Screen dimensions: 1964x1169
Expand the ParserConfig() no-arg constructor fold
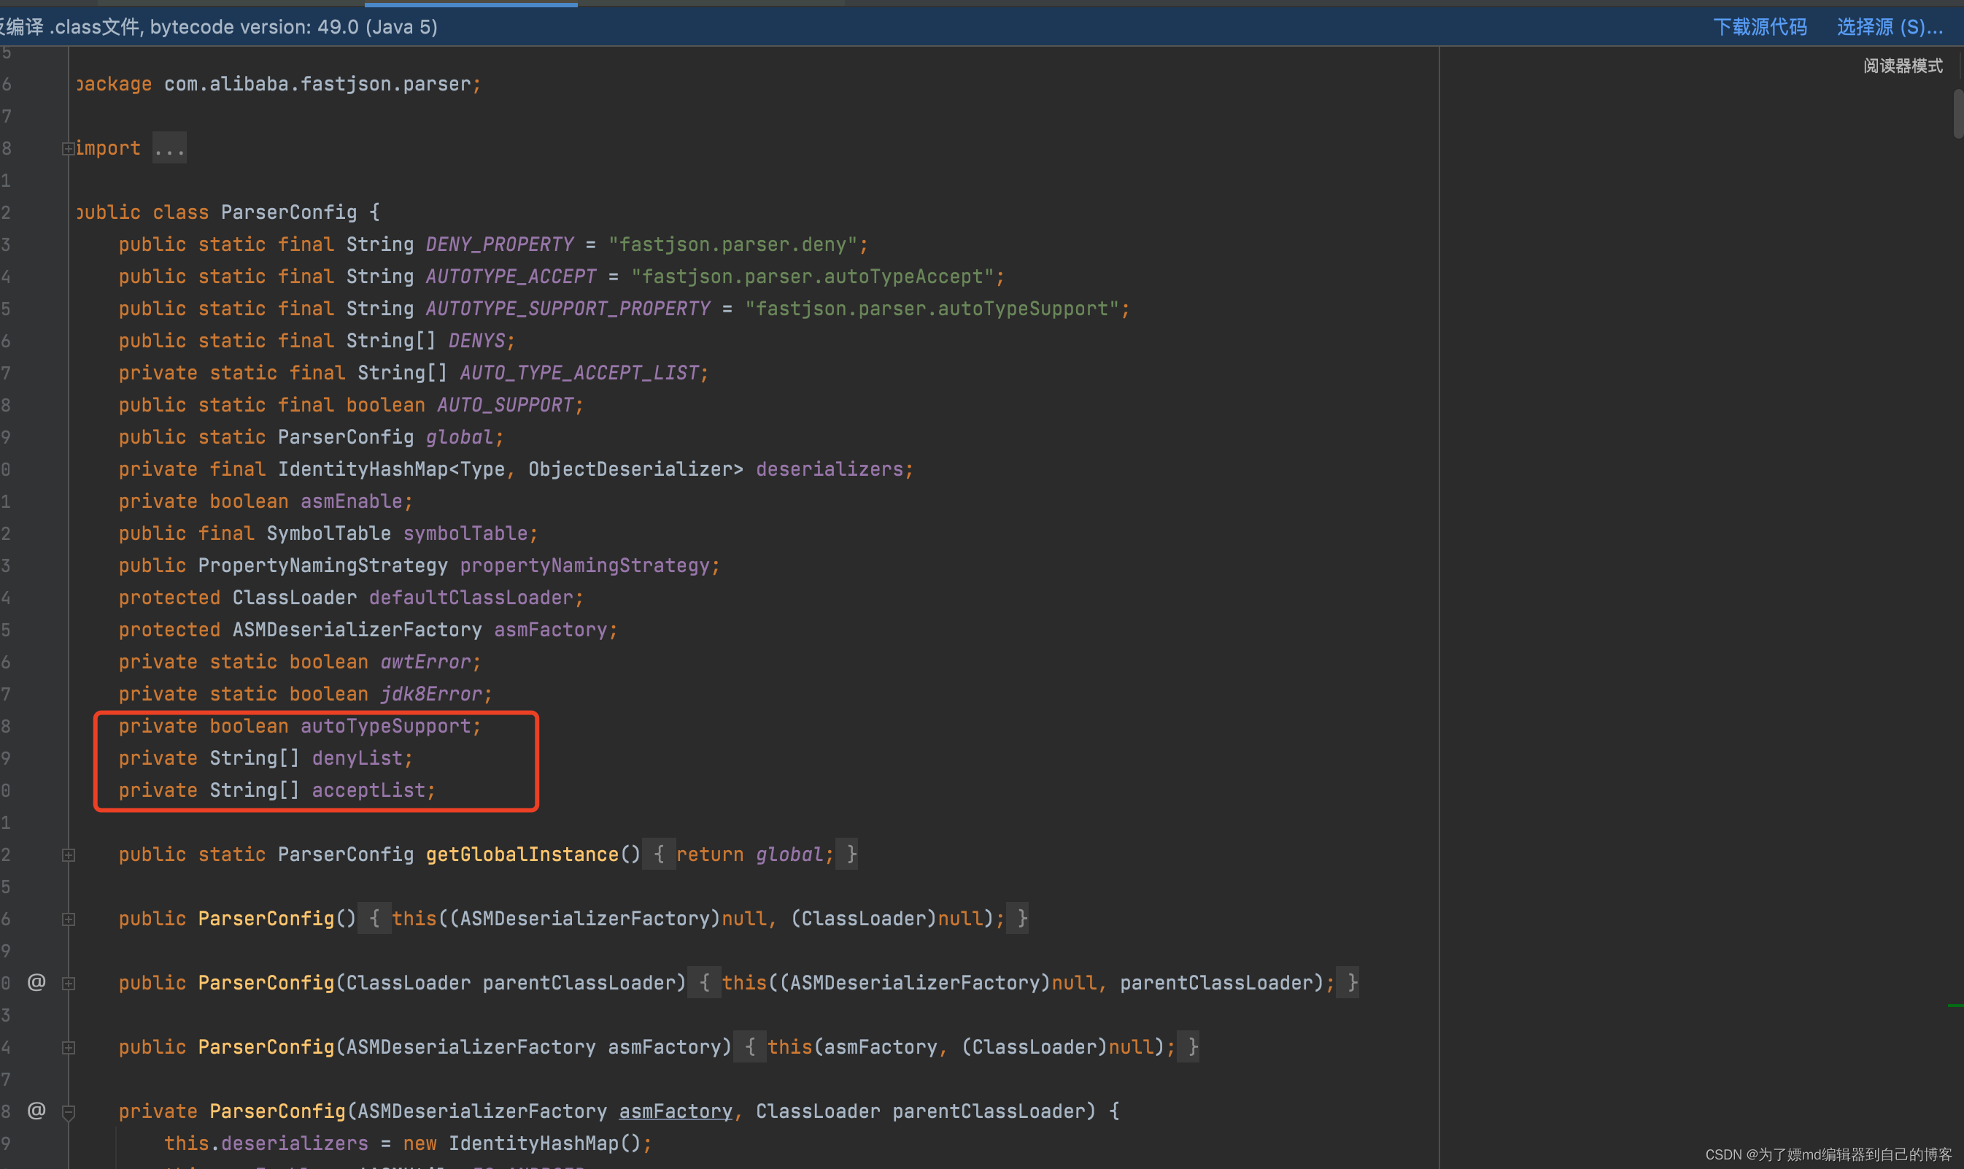(x=69, y=919)
